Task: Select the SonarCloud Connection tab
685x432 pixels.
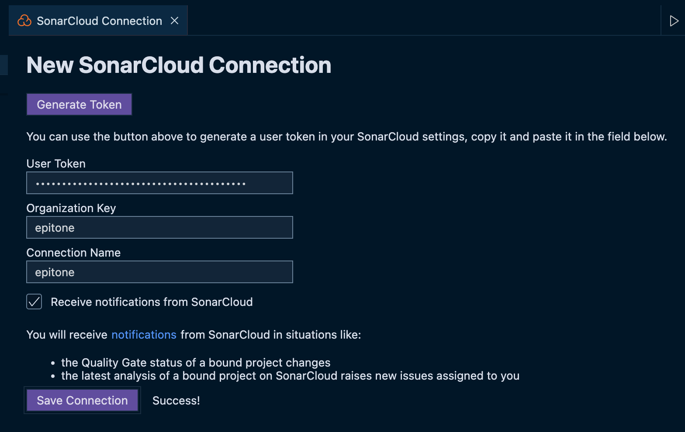Action: pyautogui.click(x=98, y=21)
